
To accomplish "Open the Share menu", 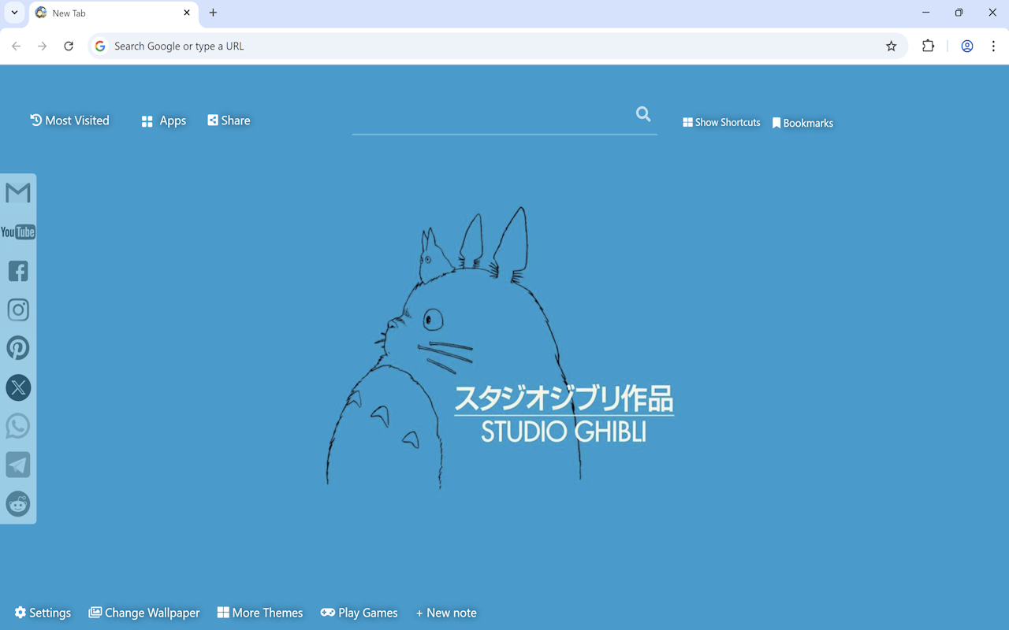I will 229,120.
